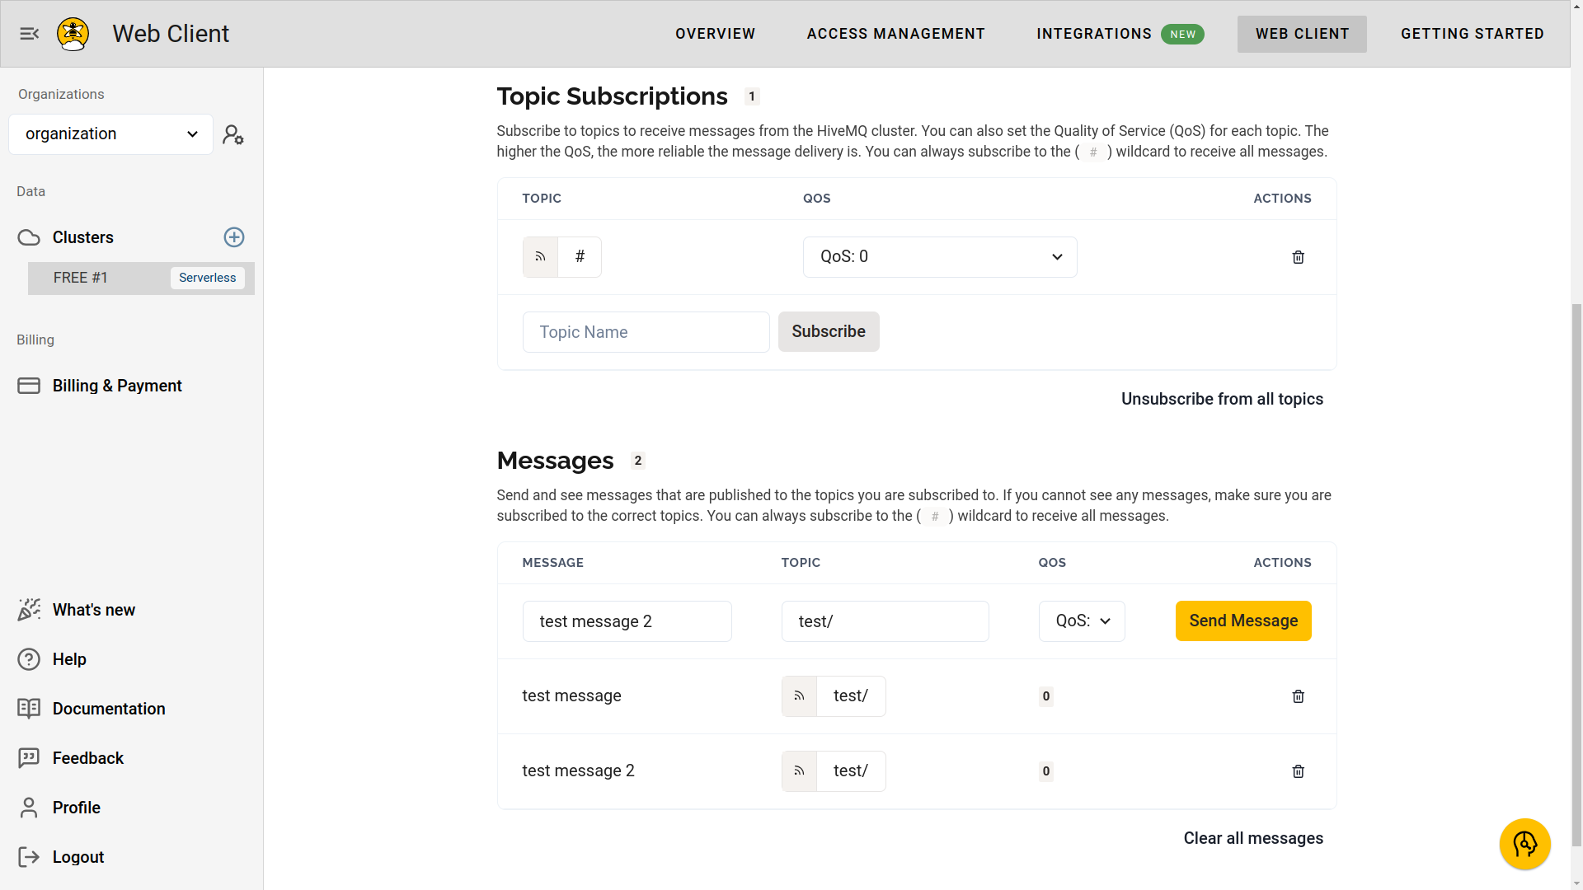Click the add user icon next to organization
This screenshot has width=1583, height=890.
[x=233, y=135]
